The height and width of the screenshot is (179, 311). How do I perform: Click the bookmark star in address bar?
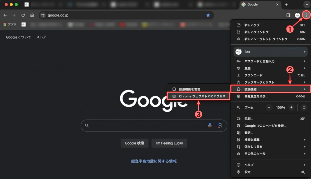(208, 15)
